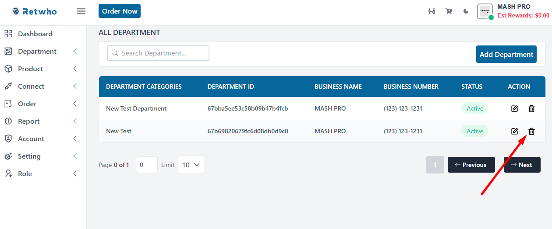Open Dashboard from the sidebar
This screenshot has width=552, height=229.
pyautogui.click(x=35, y=34)
